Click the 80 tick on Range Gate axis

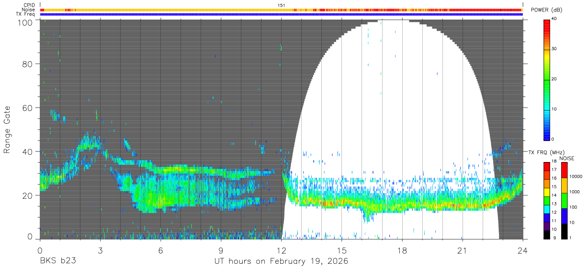pos(27,64)
